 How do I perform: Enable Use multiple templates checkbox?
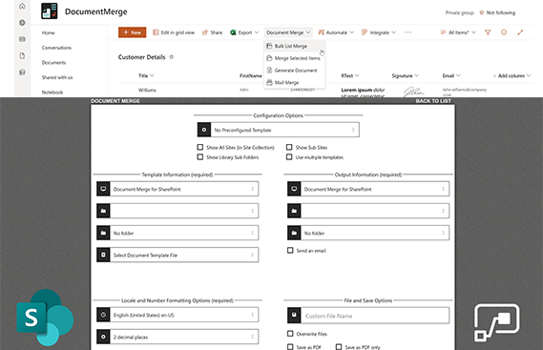[289, 156]
